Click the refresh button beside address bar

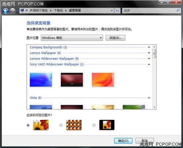click(117, 11)
